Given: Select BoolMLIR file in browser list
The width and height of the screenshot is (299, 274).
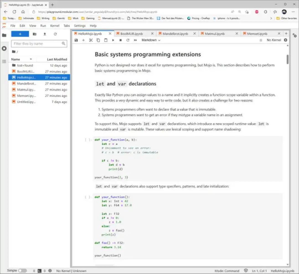Looking at the screenshot, I should tap(39, 71).
